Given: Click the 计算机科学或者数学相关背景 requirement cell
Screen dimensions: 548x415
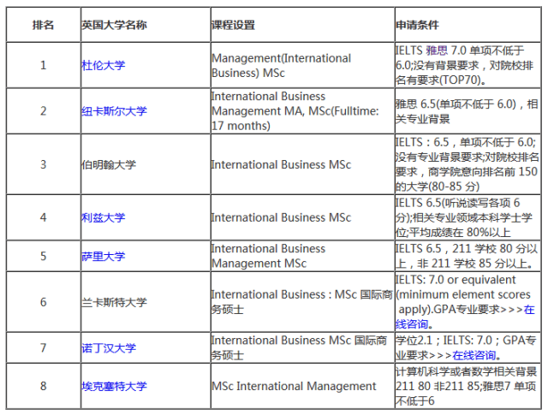Looking at the screenshot, I should (x=468, y=386).
